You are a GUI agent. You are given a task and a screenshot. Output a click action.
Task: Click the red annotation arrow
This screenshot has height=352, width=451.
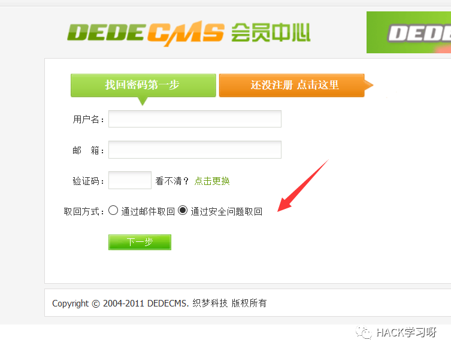303,186
